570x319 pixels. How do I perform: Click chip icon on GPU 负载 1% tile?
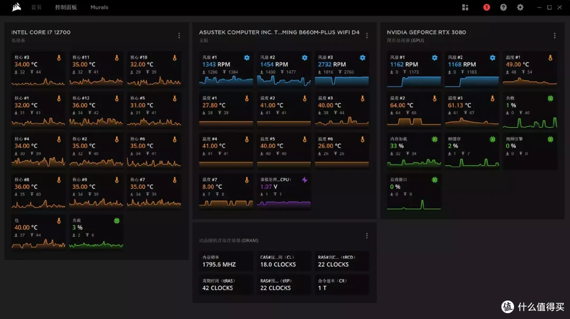(550, 98)
